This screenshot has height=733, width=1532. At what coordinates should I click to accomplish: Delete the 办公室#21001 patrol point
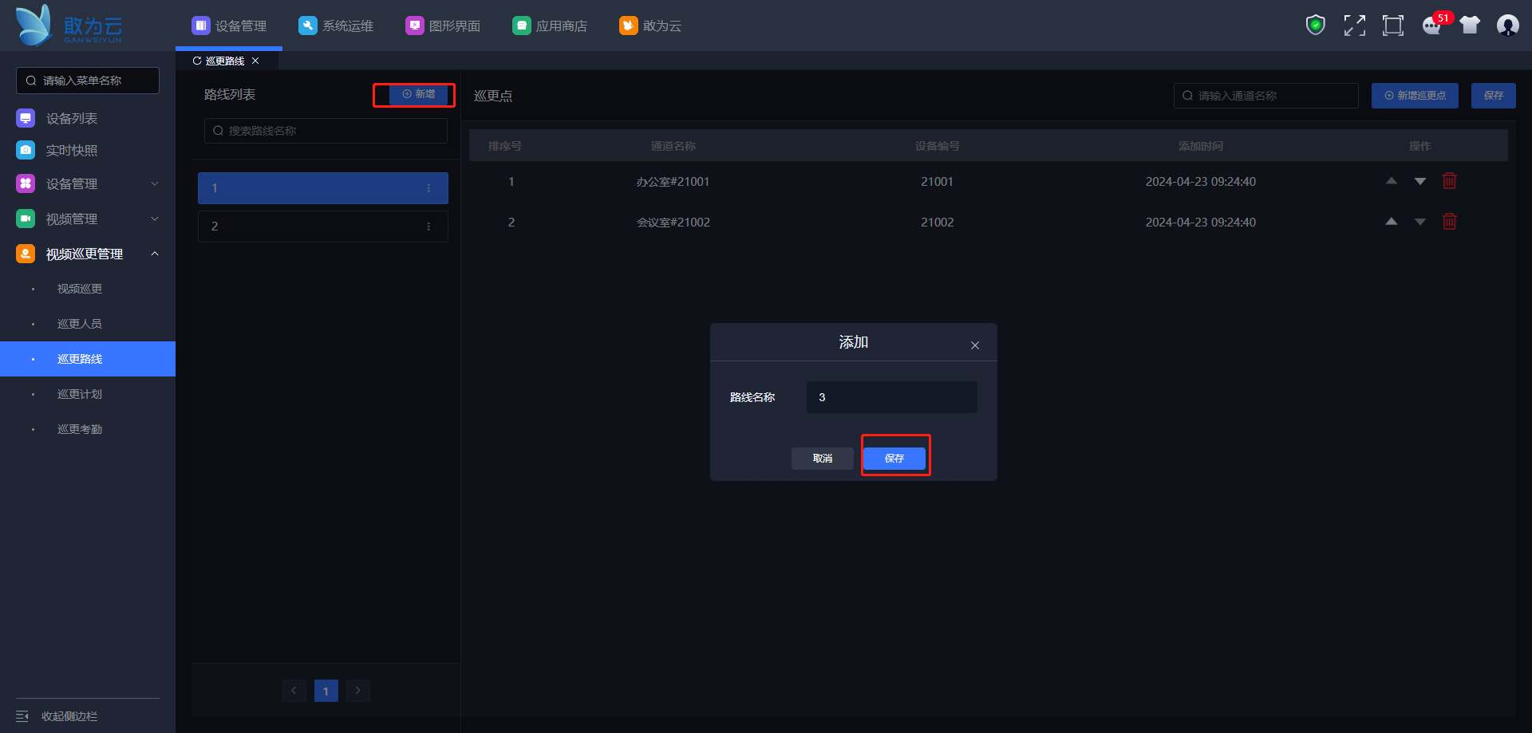(x=1450, y=181)
